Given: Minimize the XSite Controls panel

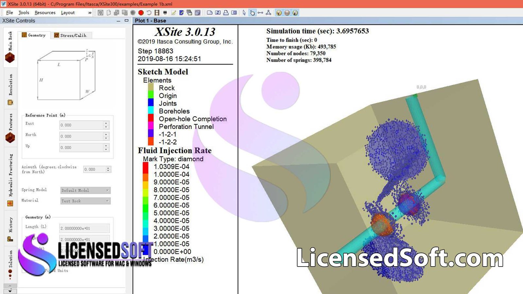Looking at the screenshot, I should click(118, 21).
